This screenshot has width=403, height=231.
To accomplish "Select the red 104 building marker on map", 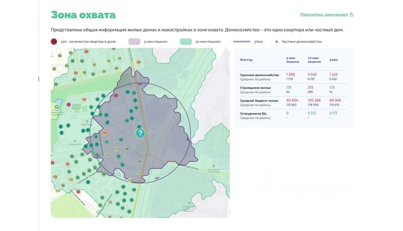I will point(116,95).
